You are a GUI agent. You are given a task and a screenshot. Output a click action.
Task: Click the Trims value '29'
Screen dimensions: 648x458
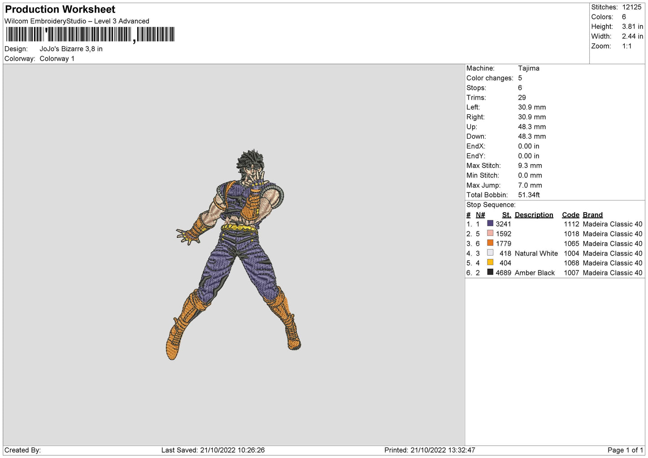click(522, 97)
